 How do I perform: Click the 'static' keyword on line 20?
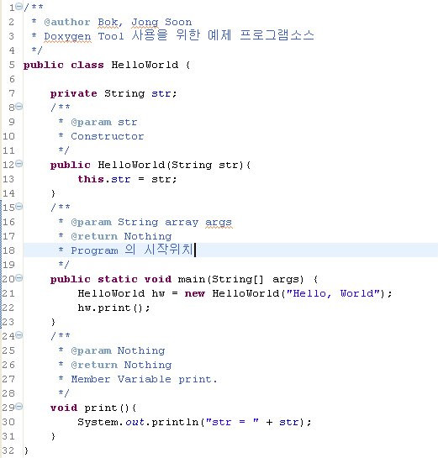click(118, 279)
